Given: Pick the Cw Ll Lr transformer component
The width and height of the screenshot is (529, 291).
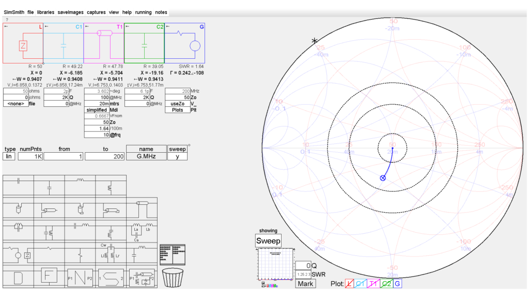Looking at the screenshot, I should pos(111,253).
